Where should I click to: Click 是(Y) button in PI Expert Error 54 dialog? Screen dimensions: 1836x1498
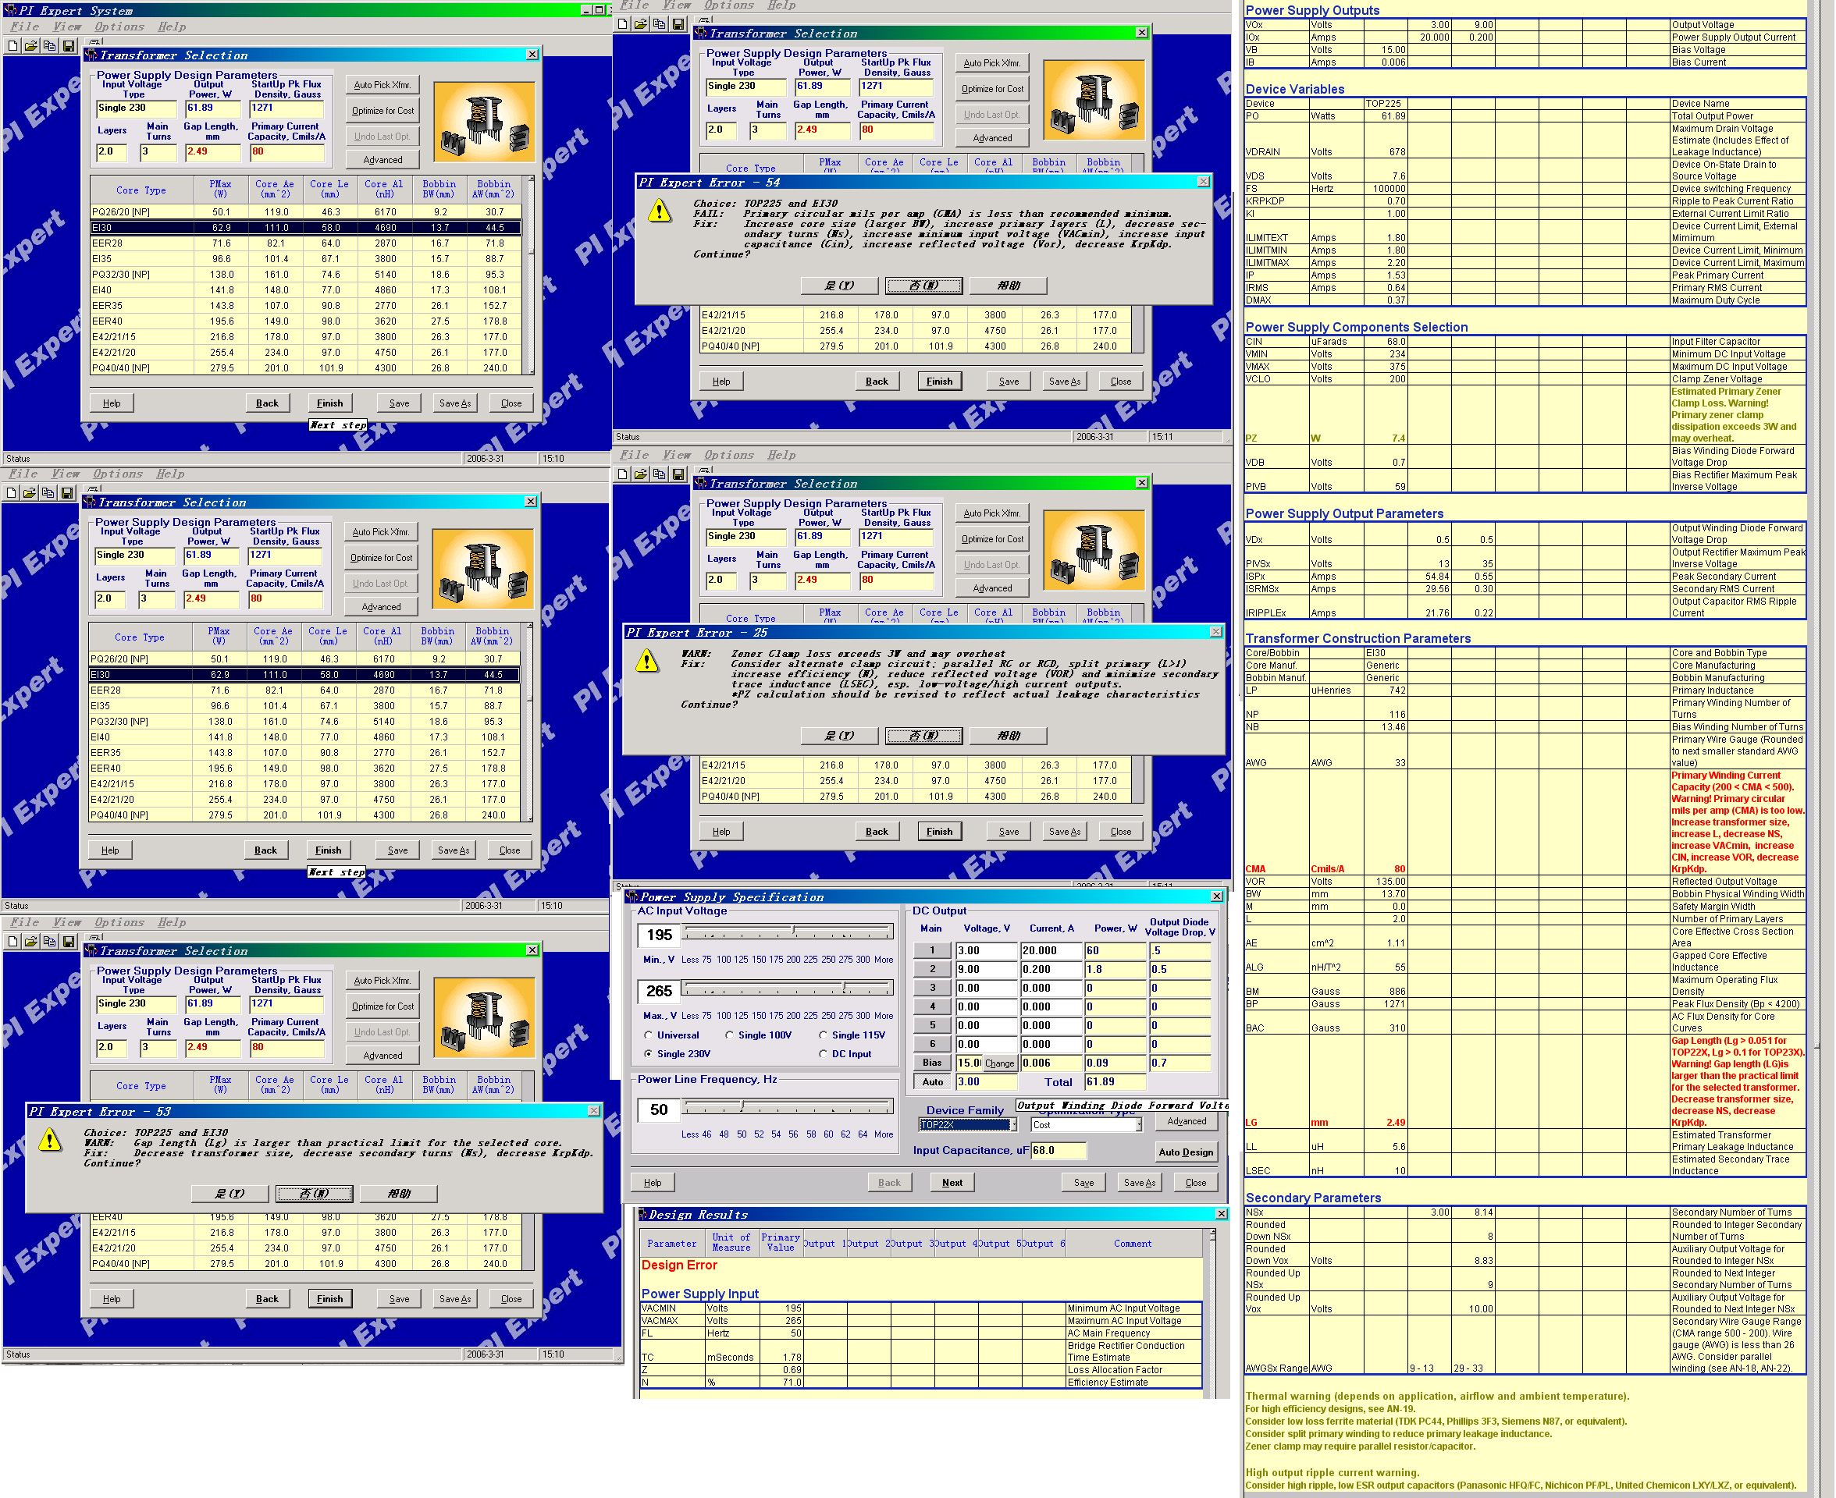click(839, 286)
